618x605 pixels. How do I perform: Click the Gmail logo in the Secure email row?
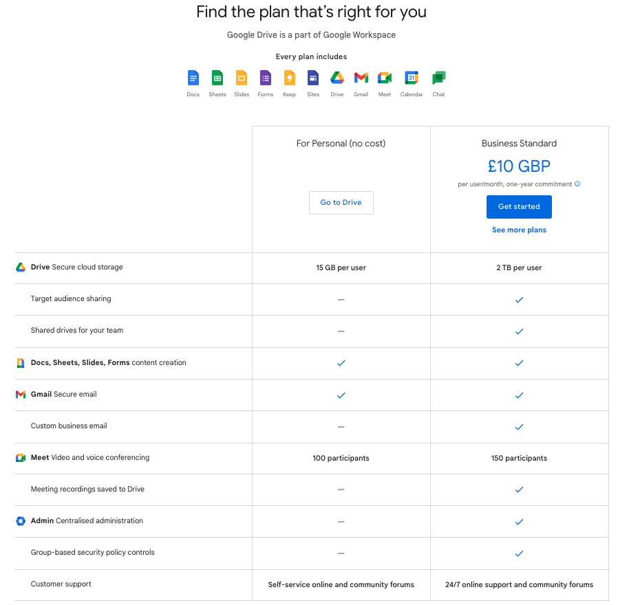tap(21, 395)
